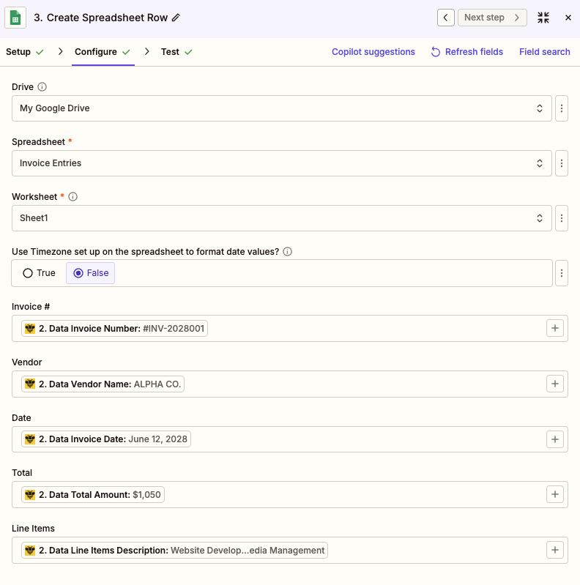580x585 pixels.
Task: Add data to Invoice # field
Action: 554,328
